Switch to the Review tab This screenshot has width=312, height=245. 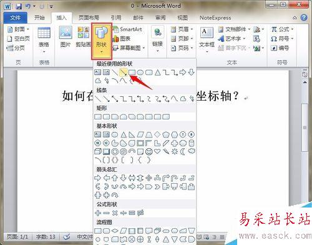160,17
